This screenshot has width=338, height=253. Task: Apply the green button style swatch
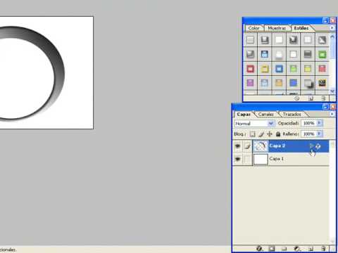click(x=322, y=55)
